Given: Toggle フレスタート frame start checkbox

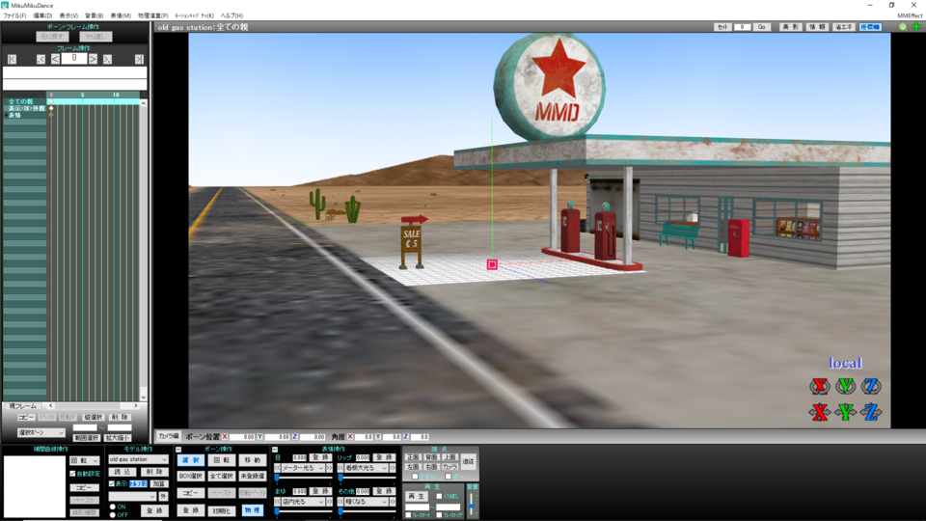Looking at the screenshot, I should pos(408,515).
